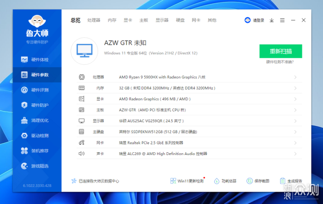Click the 生成报告 clipboard icon
Viewport: 323px width, 204px height.
click(x=282, y=181)
